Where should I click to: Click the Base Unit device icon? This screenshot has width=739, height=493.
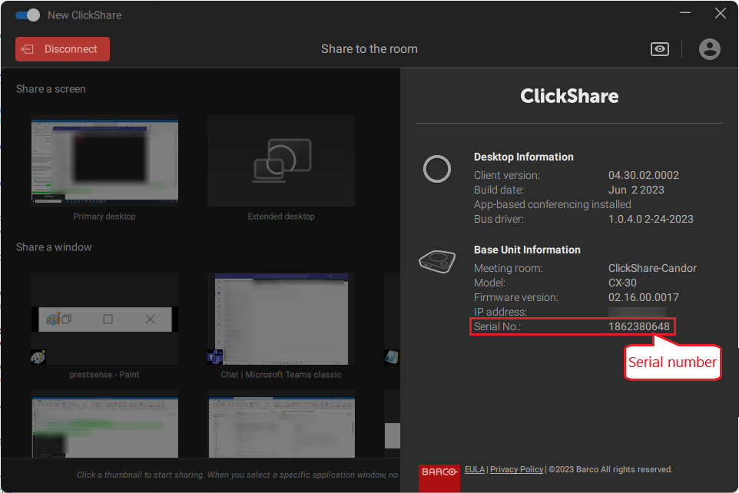(437, 261)
